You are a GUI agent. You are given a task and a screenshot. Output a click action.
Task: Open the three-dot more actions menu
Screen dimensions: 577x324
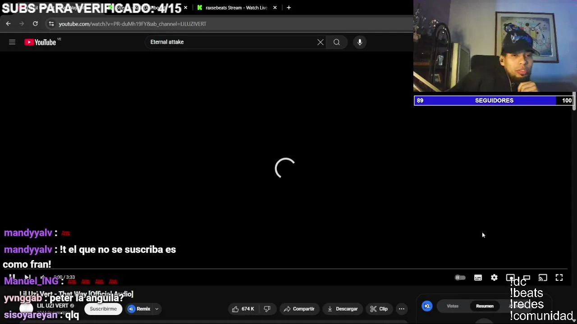click(x=402, y=309)
